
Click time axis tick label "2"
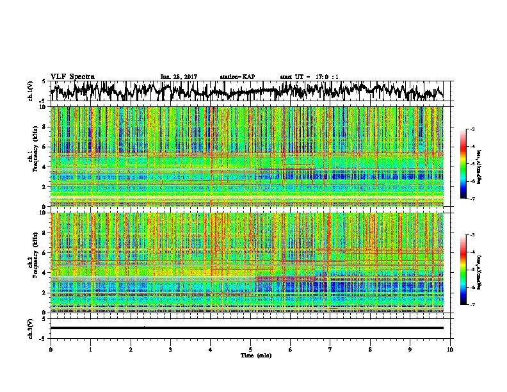[x=131, y=350]
